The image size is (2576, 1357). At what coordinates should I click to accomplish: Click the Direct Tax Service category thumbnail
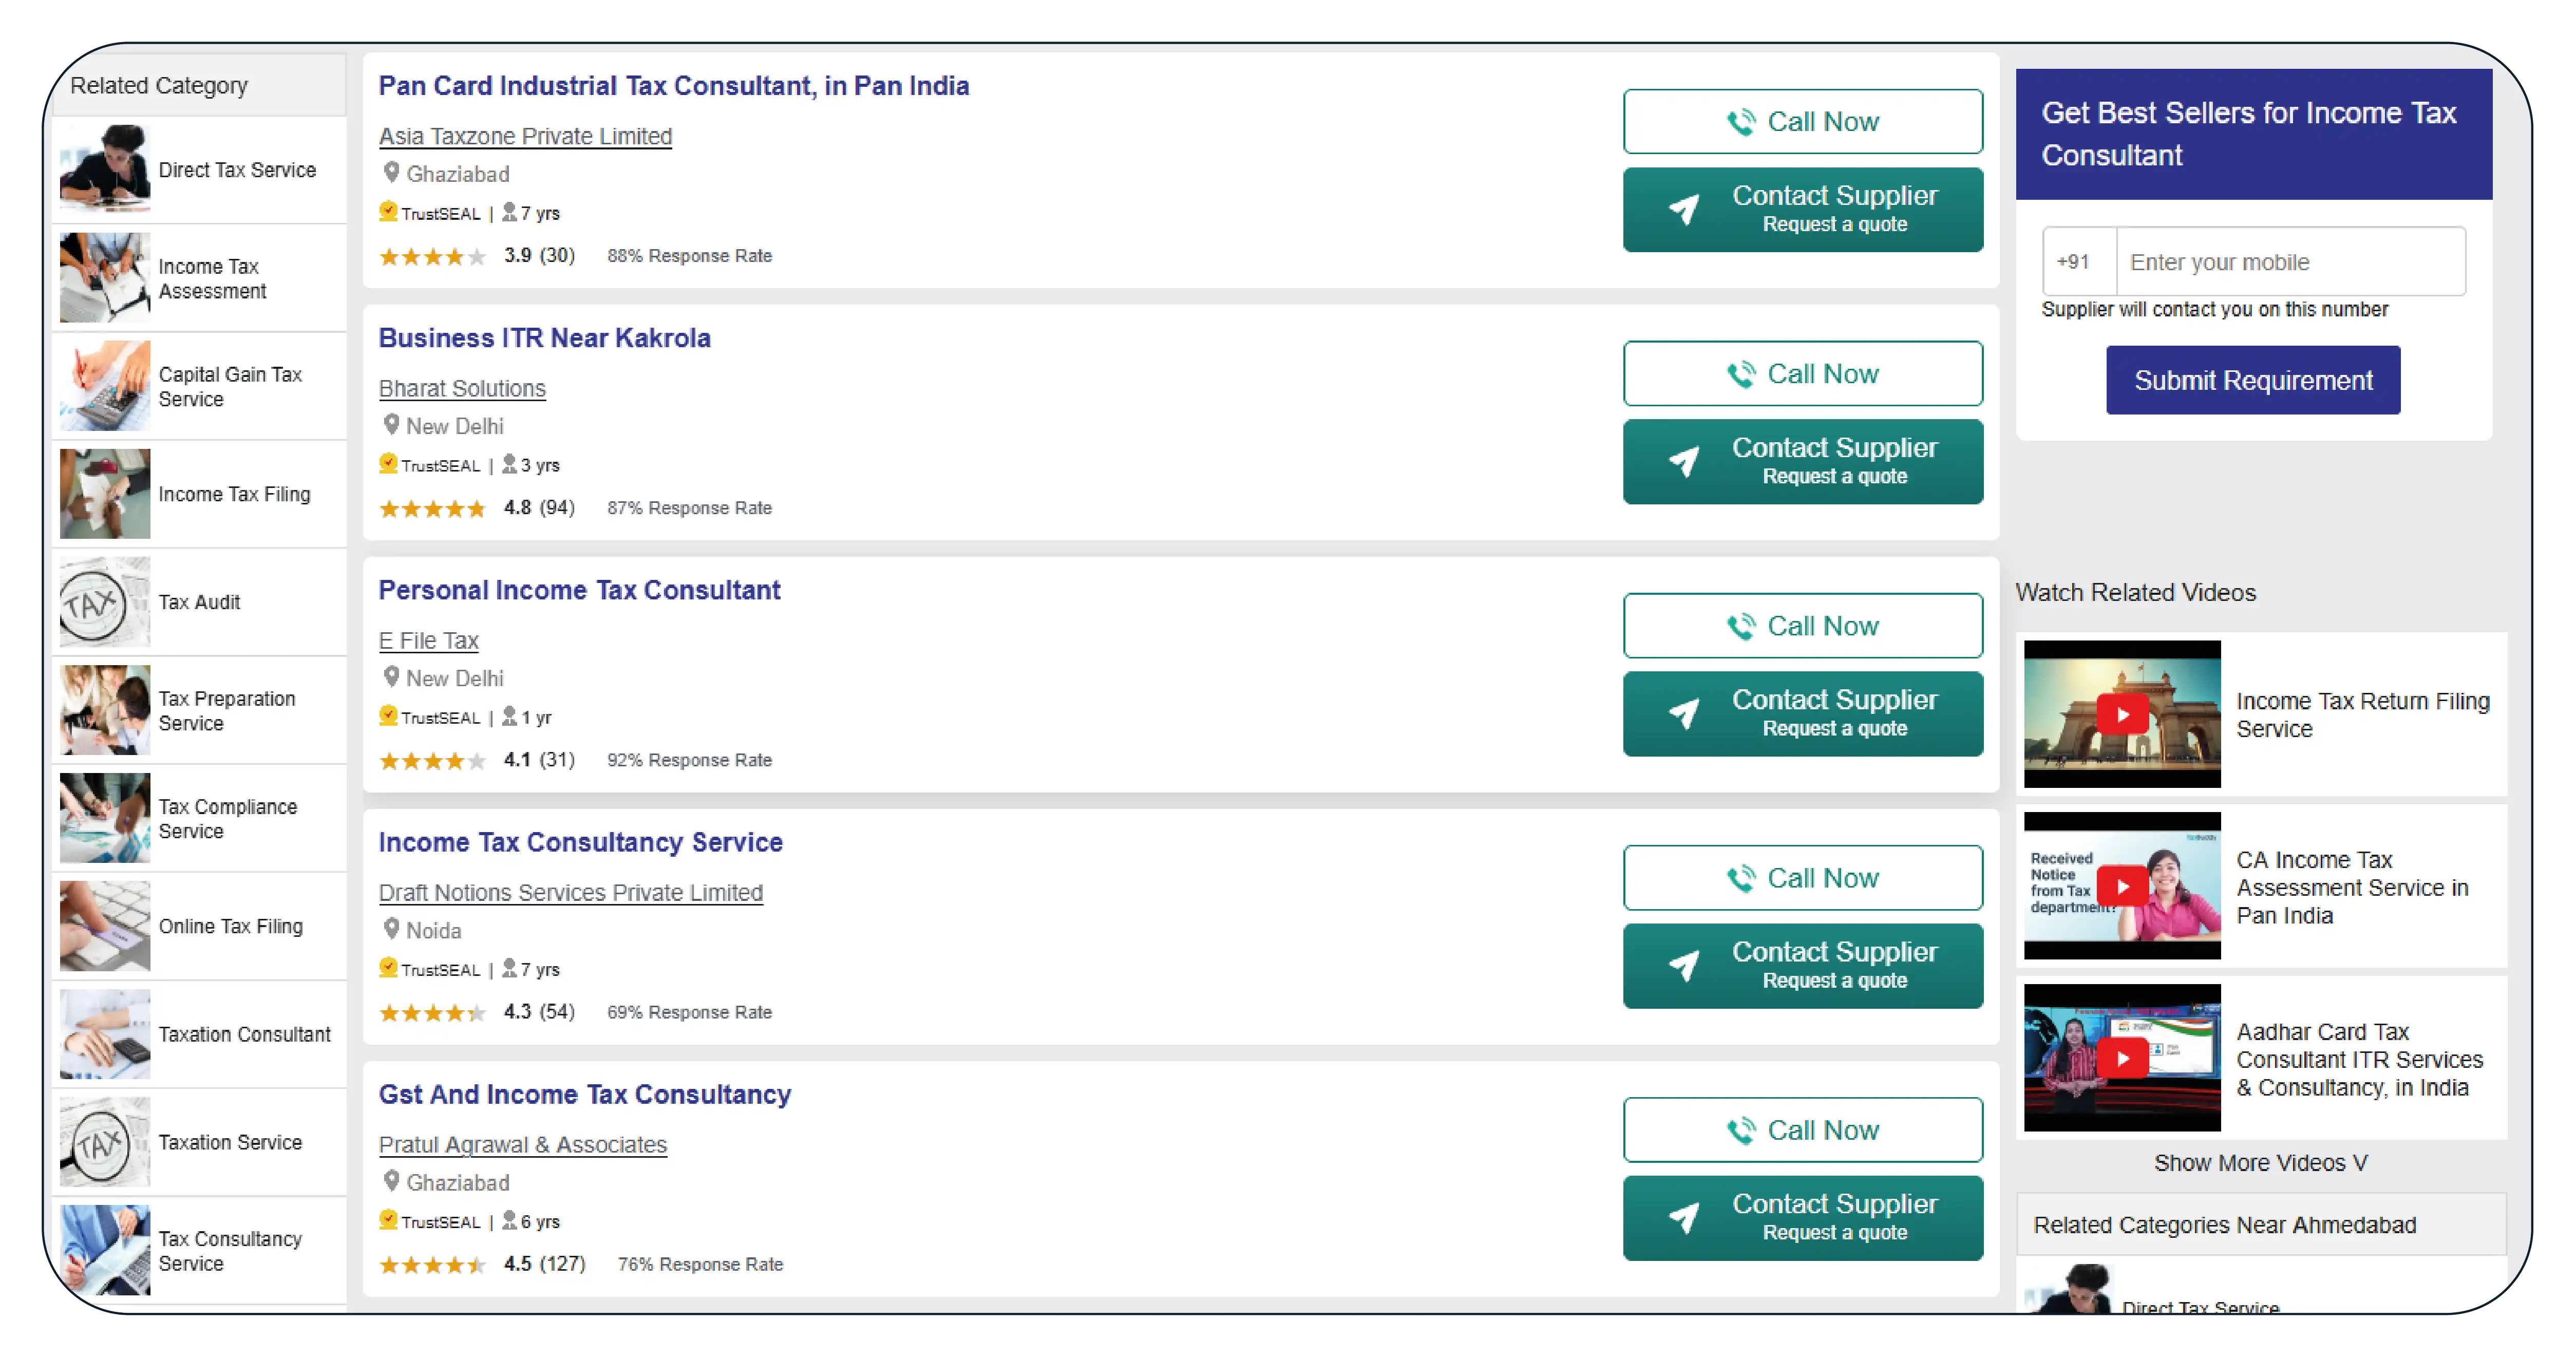pos(104,169)
